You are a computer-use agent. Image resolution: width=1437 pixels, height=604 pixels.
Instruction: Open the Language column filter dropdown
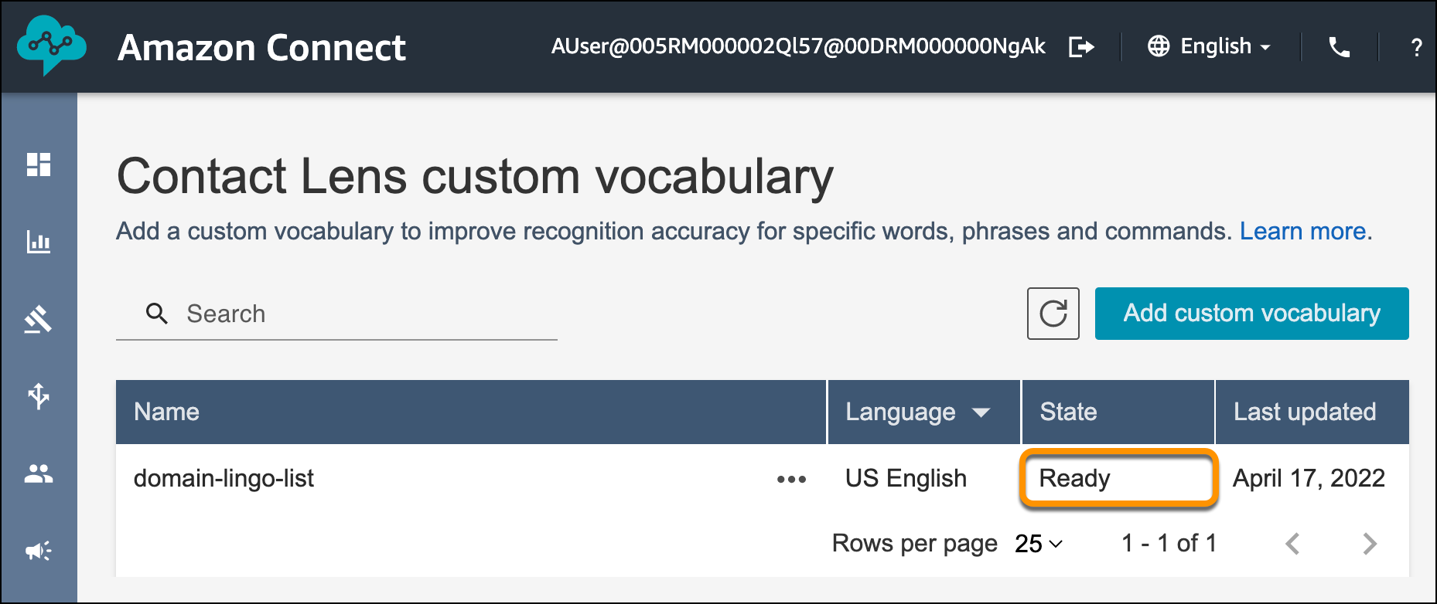click(981, 412)
